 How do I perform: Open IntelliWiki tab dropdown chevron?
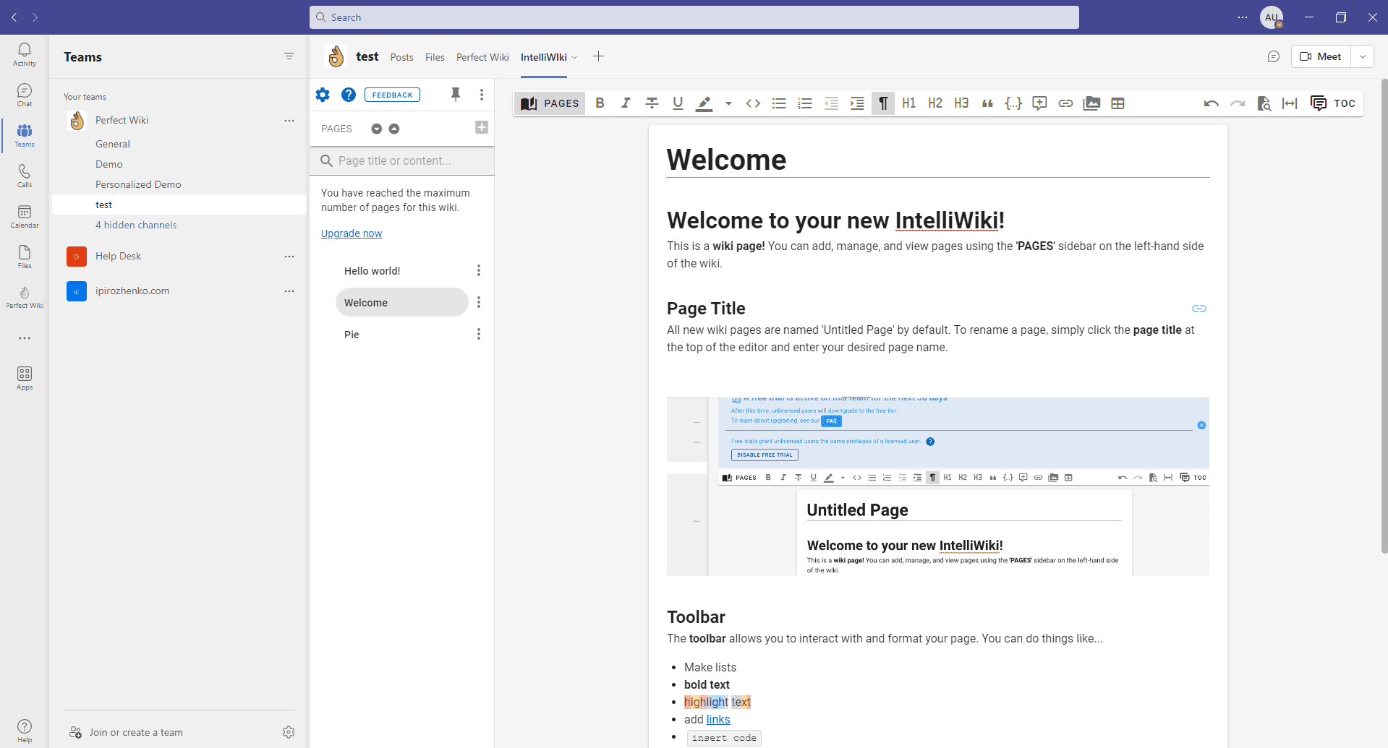pyautogui.click(x=575, y=57)
